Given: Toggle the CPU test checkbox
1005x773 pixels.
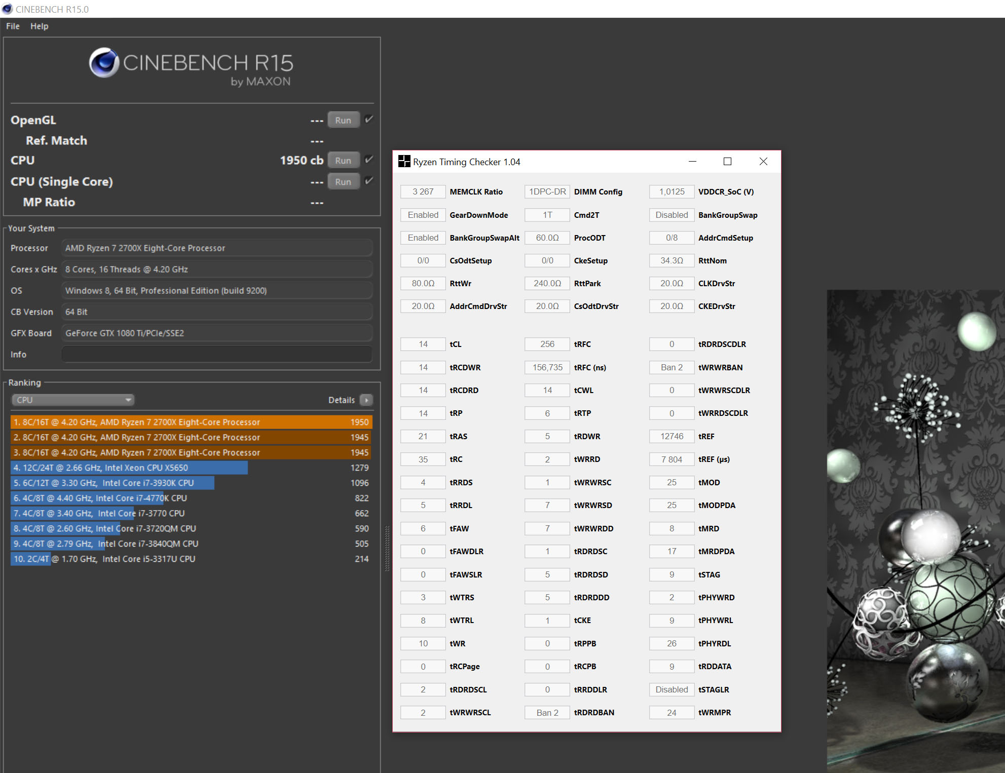Looking at the screenshot, I should click(369, 160).
